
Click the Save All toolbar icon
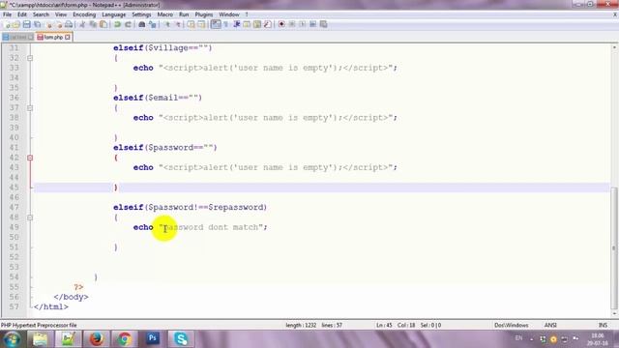point(38,24)
